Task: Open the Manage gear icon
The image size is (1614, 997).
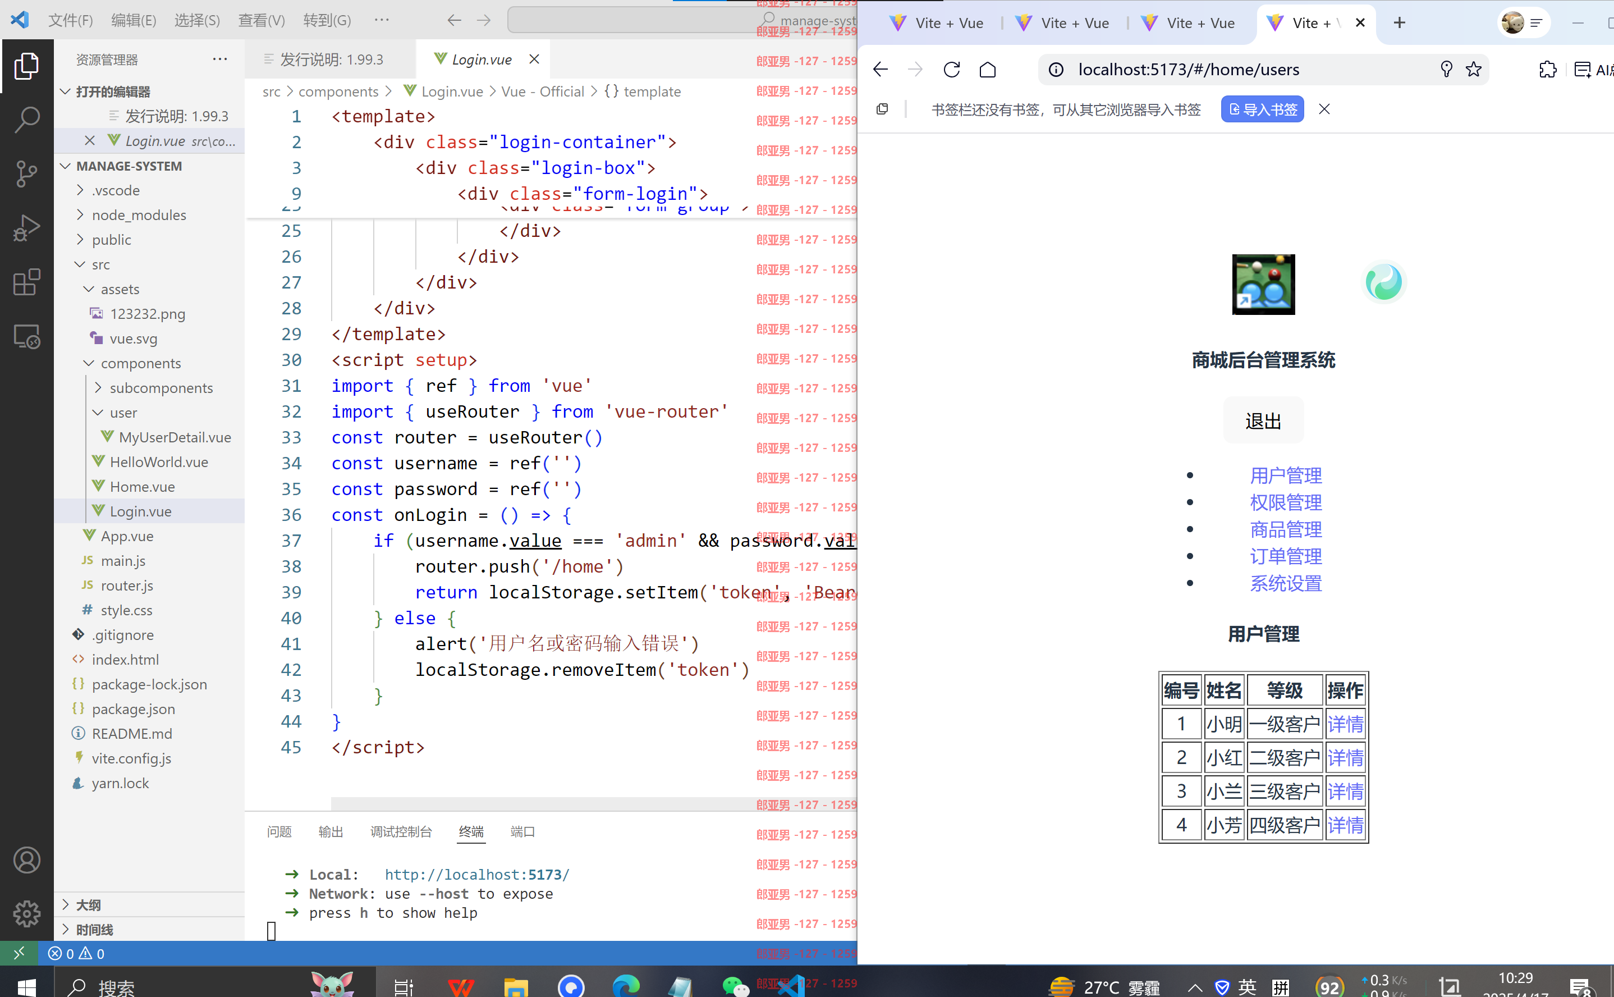Action: pyautogui.click(x=26, y=914)
